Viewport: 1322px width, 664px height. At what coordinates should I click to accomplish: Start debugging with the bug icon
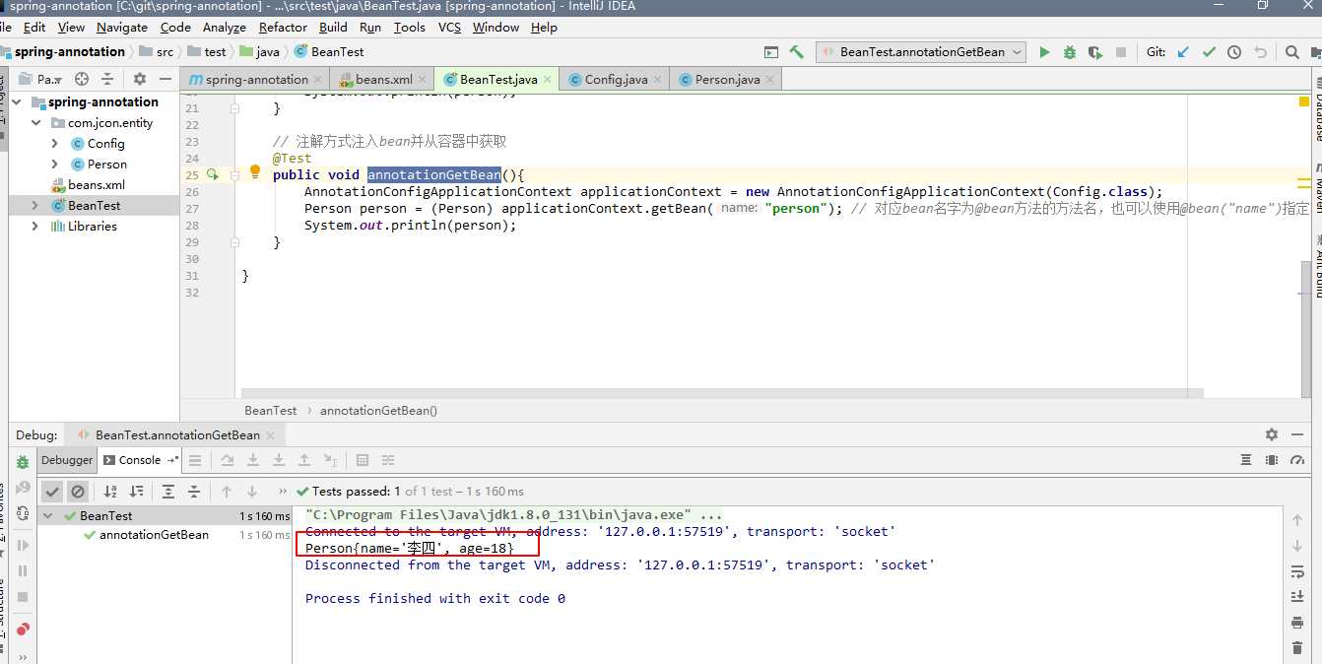pyautogui.click(x=1069, y=52)
